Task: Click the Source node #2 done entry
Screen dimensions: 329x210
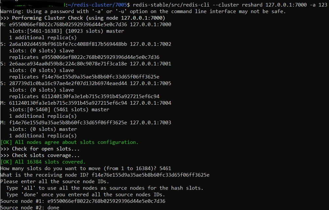Action: point(53,208)
